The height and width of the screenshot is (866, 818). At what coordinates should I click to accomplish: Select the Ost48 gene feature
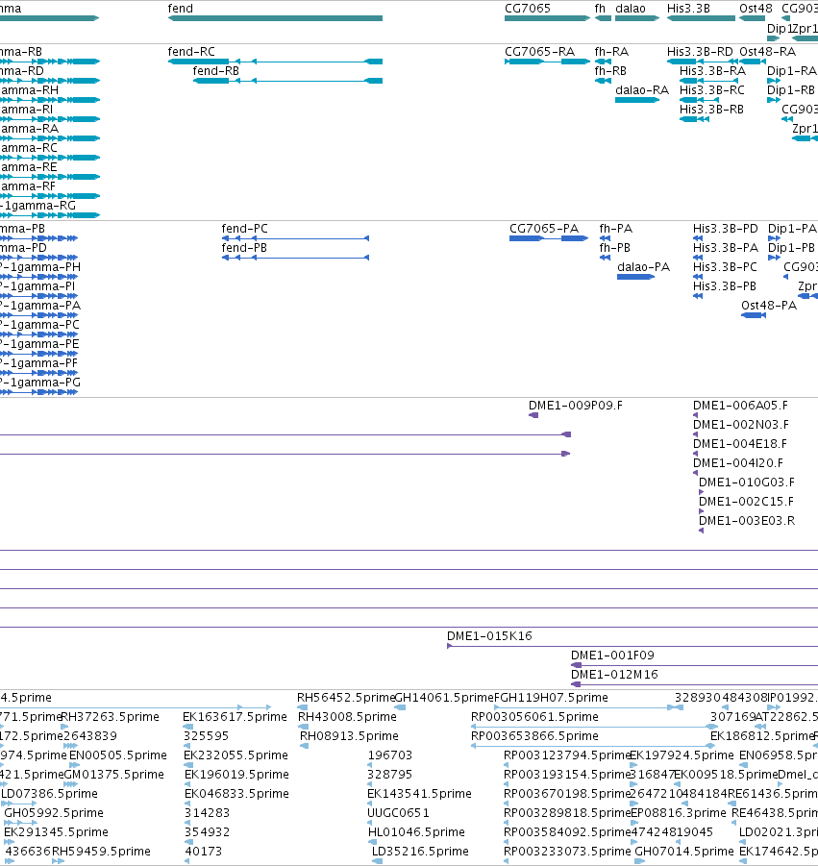(753, 18)
